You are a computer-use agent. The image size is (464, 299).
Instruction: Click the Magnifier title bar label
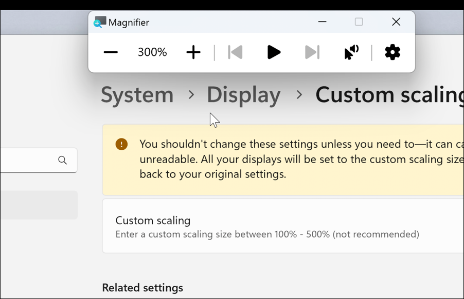[x=129, y=22]
